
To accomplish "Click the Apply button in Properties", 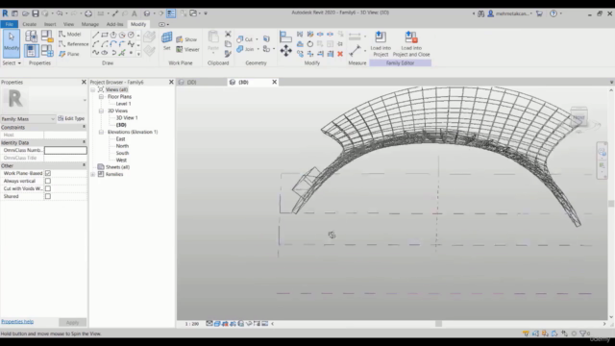I will (x=72, y=323).
